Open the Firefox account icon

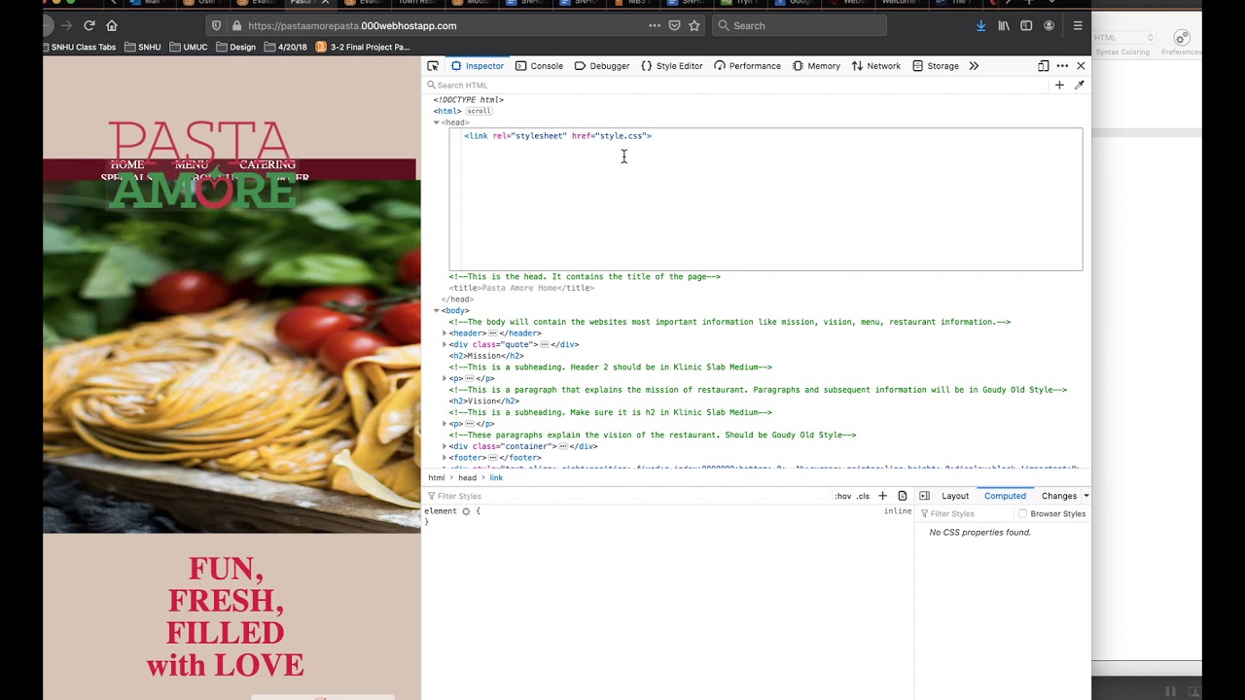point(1049,26)
